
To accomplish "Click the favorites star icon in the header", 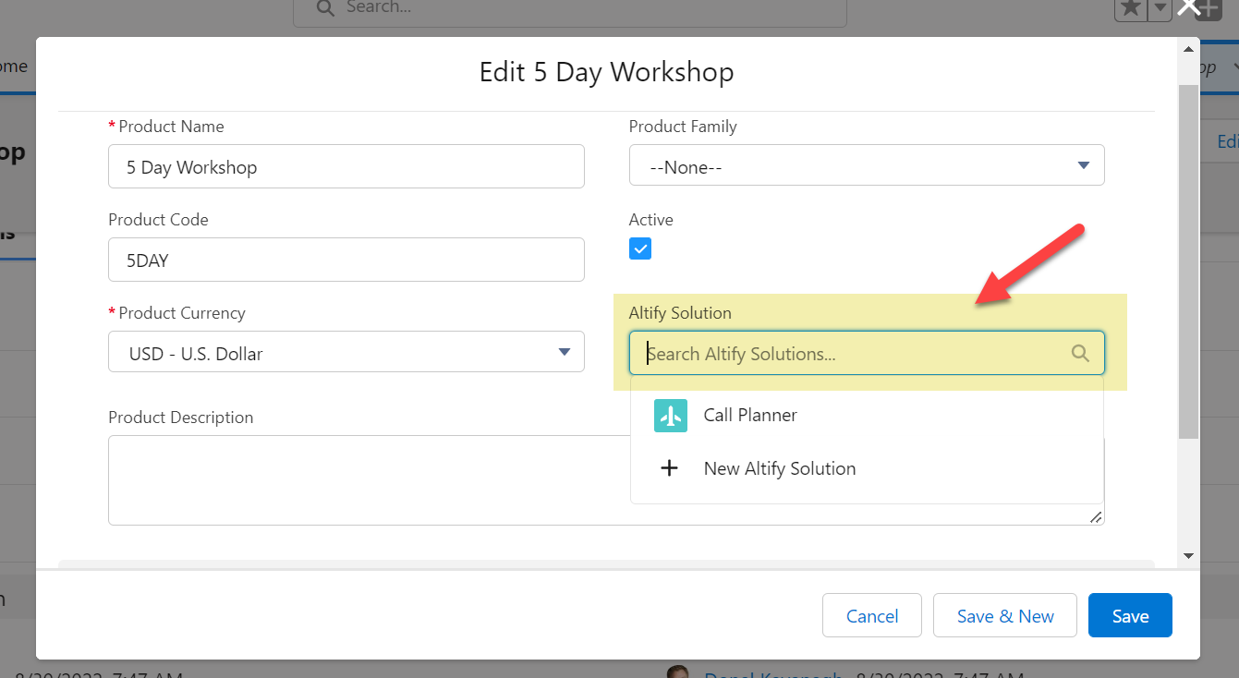I will coord(1130,9).
